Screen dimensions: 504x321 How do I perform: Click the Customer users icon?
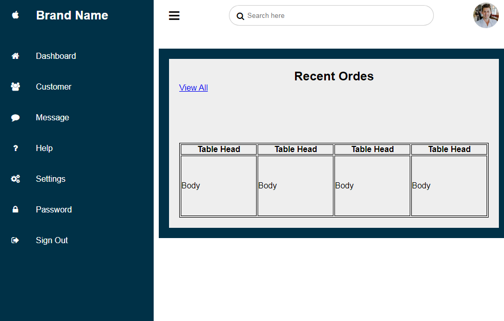pyautogui.click(x=15, y=87)
